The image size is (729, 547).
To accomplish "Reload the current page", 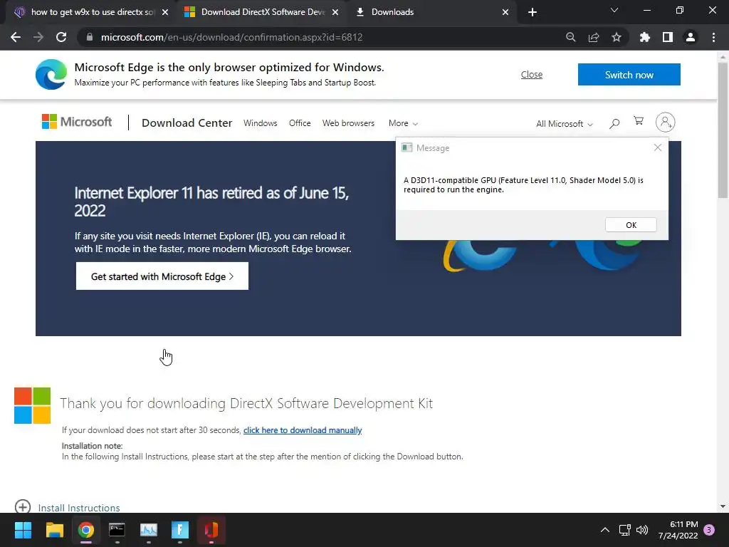I will pyautogui.click(x=61, y=37).
